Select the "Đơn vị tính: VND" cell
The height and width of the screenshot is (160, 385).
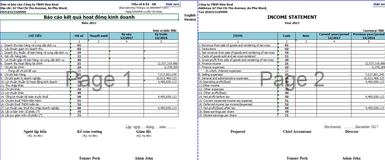(x=165, y=31)
